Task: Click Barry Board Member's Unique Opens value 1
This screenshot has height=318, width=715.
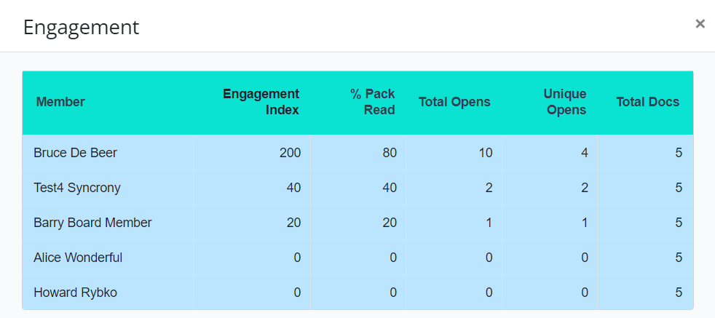Action: pyautogui.click(x=585, y=223)
